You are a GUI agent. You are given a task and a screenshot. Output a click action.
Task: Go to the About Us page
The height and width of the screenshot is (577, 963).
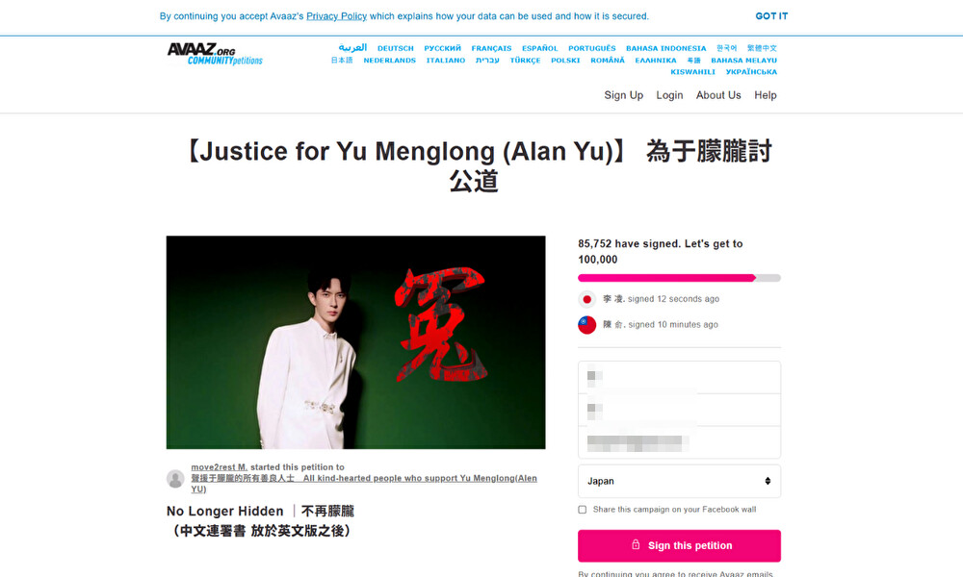tap(718, 95)
